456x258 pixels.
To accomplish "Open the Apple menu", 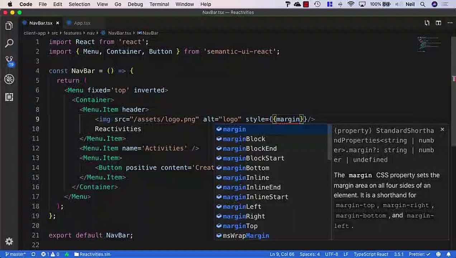I will [10, 4].
